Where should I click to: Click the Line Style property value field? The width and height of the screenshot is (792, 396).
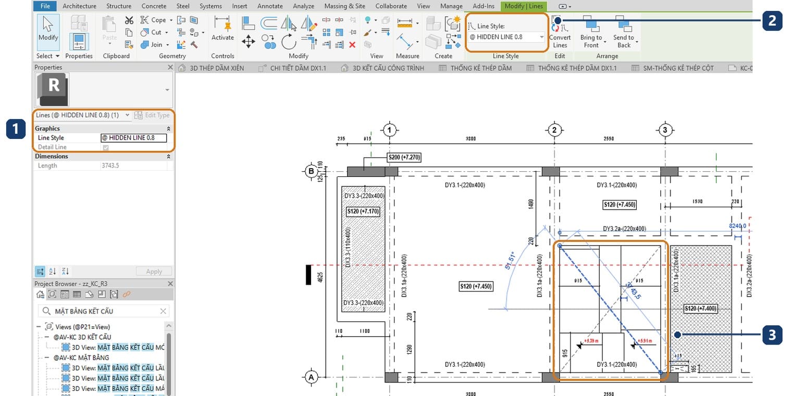pyautogui.click(x=134, y=138)
